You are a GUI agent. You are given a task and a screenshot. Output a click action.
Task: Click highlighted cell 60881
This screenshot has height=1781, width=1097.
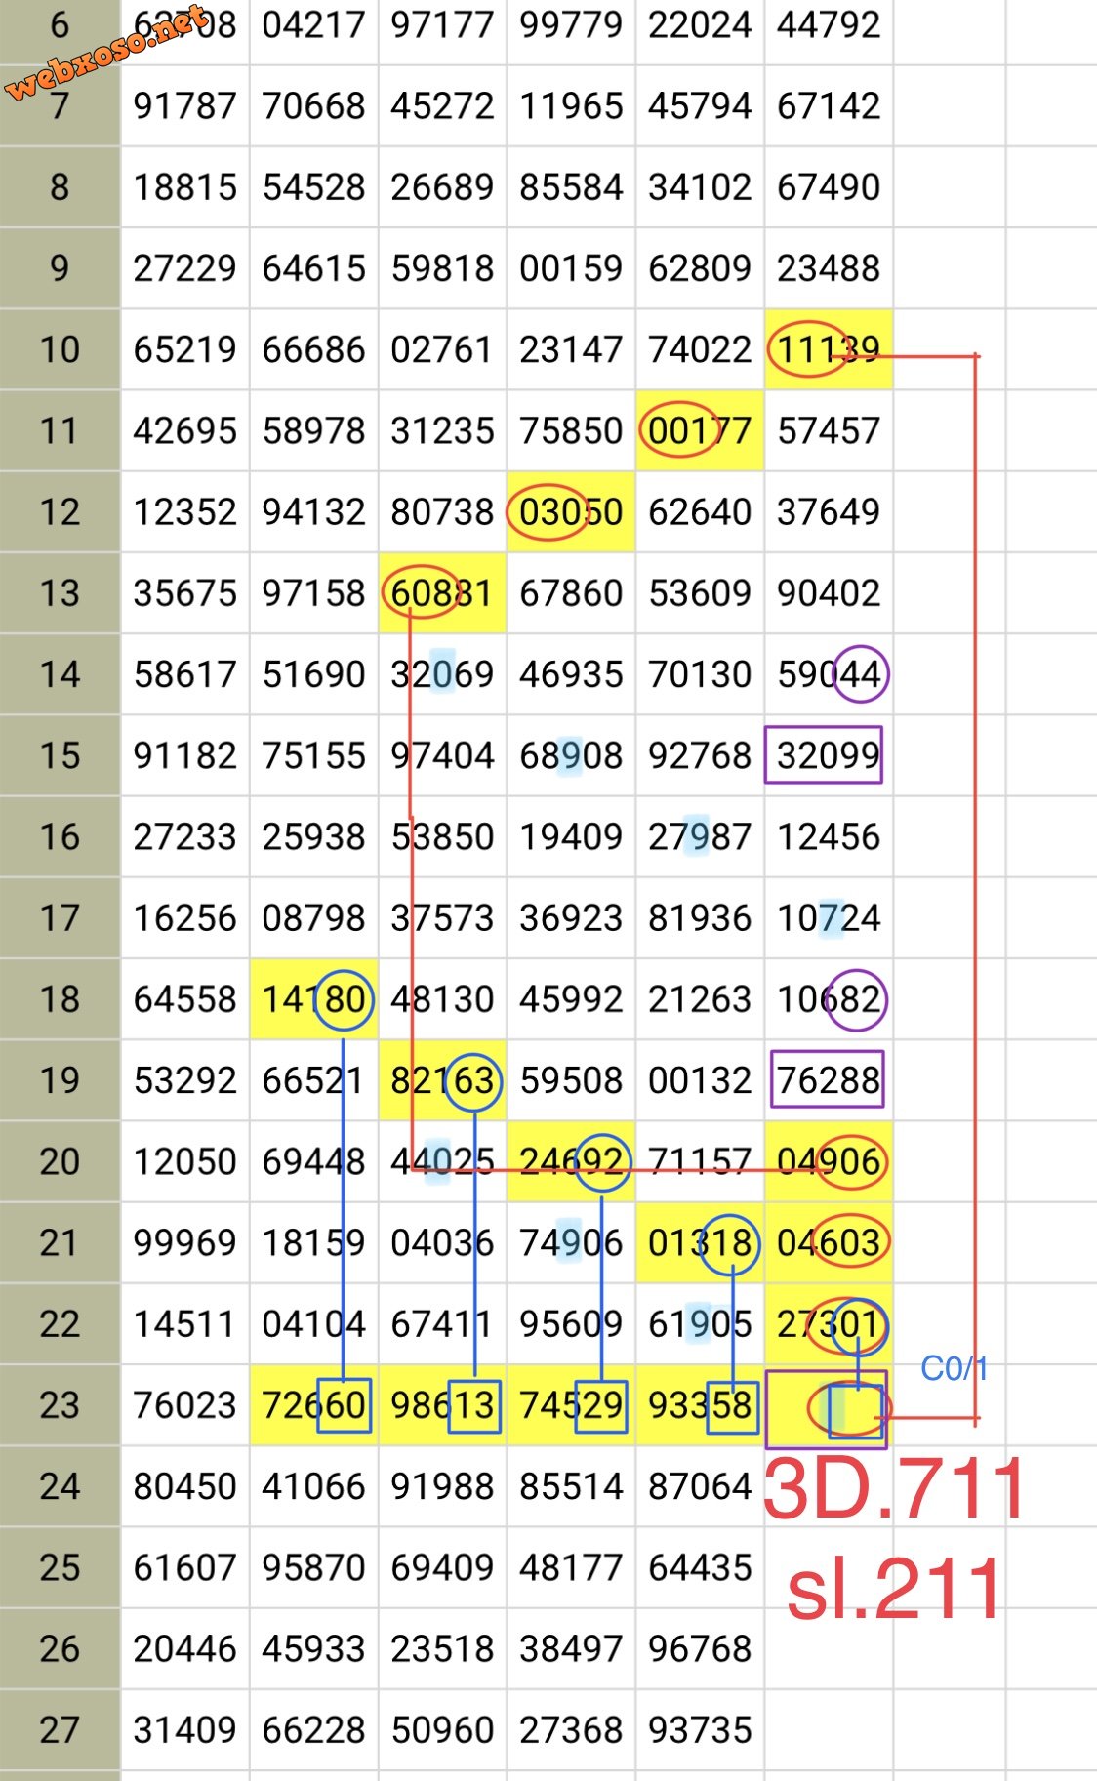point(441,593)
